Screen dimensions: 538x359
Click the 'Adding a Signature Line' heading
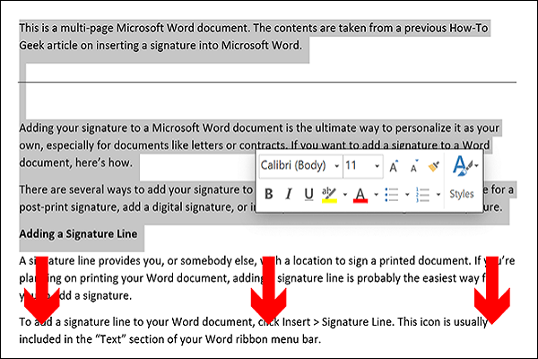[77, 234]
